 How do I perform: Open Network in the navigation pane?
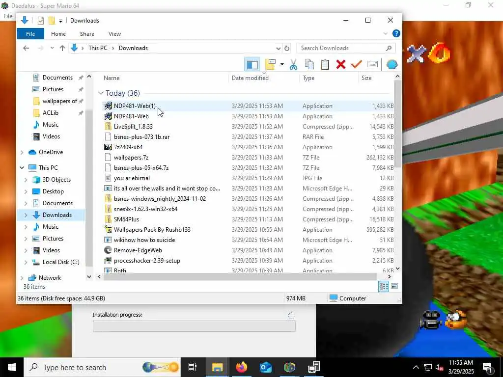pyautogui.click(x=50, y=278)
